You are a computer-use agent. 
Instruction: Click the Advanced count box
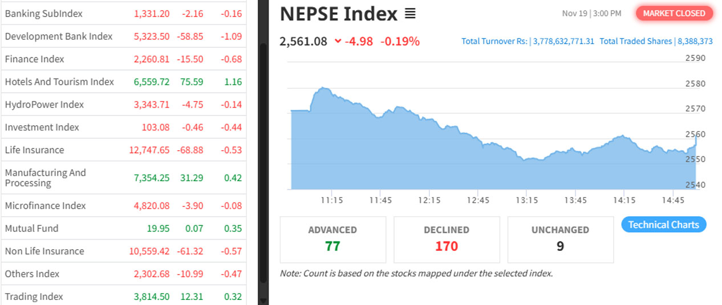point(332,239)
